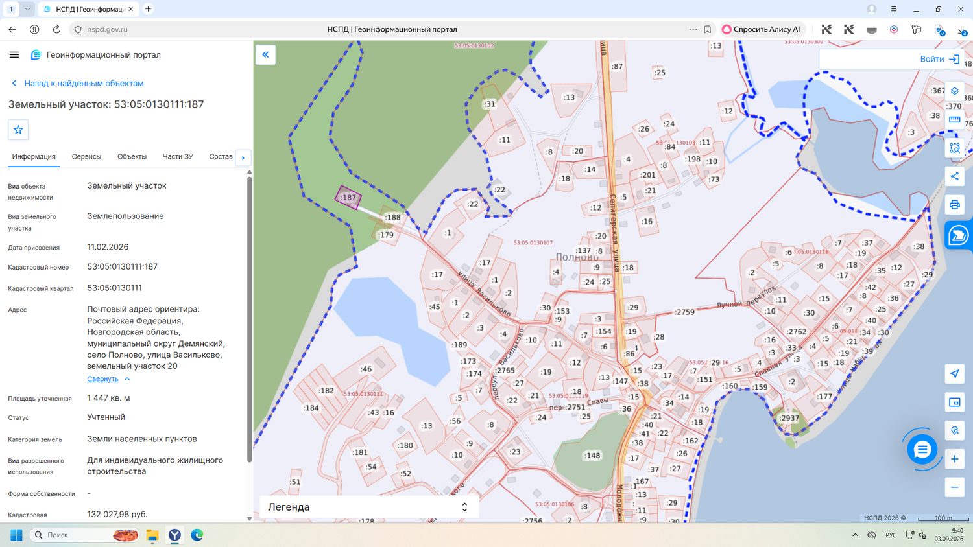
Task: Zoom out on the map
Action: coord(954,487)
